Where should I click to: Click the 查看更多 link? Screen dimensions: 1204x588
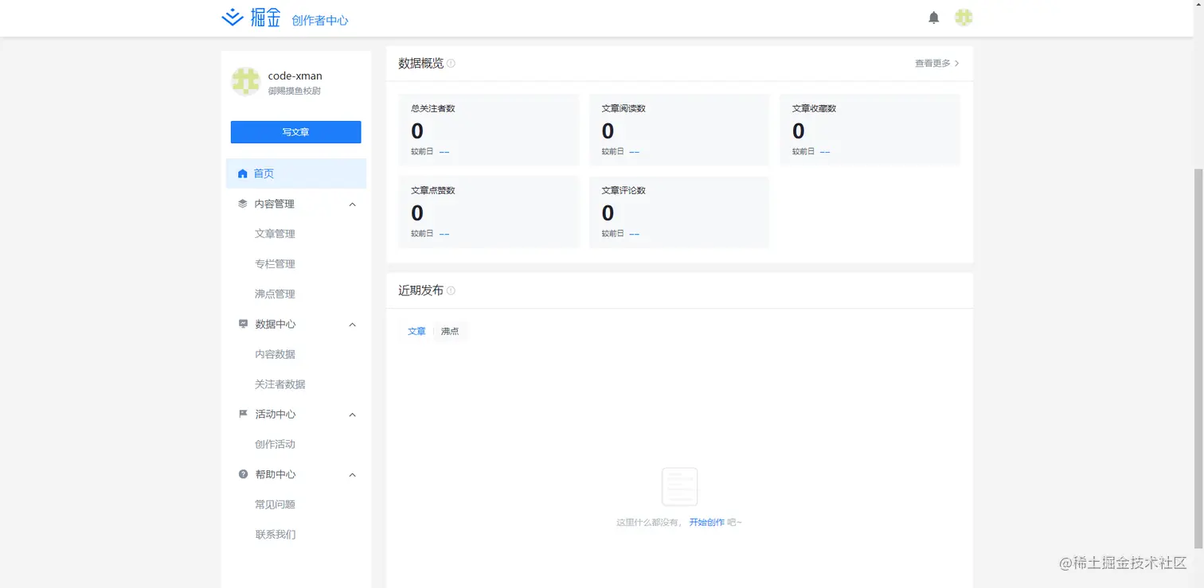[x=937, y=64]
